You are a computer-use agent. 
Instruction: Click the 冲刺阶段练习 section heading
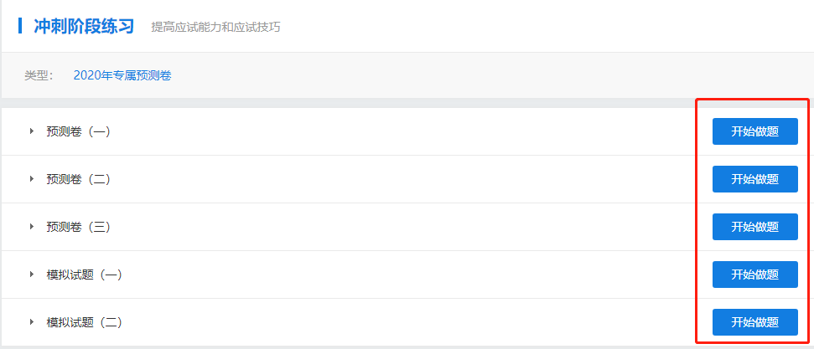click(x=84, y=26)
